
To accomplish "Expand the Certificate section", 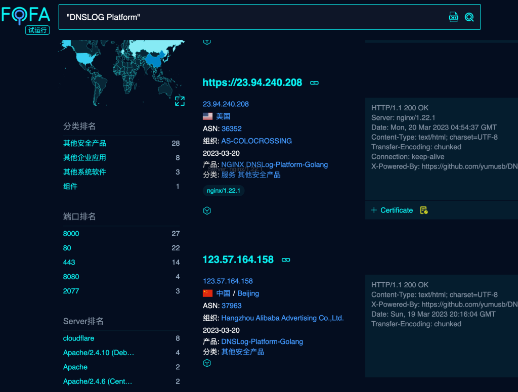I will coord(392,210).
